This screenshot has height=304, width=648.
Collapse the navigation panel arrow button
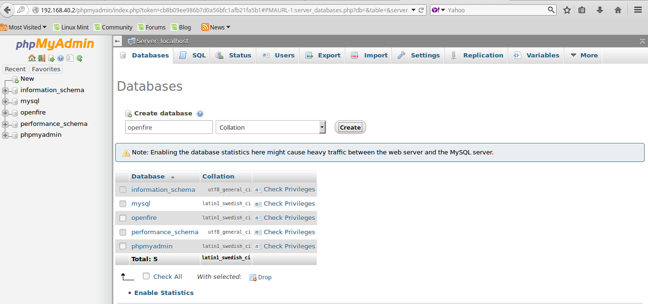118,41
